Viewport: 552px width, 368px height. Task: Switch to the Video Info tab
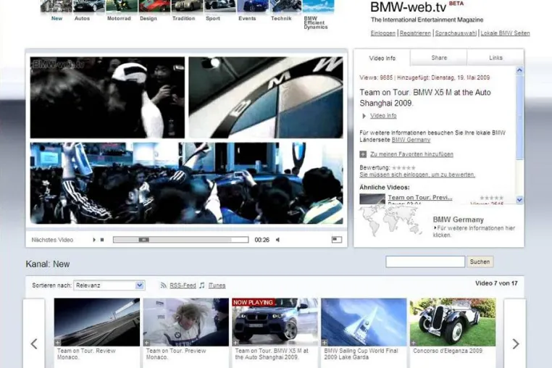[382, 58]
